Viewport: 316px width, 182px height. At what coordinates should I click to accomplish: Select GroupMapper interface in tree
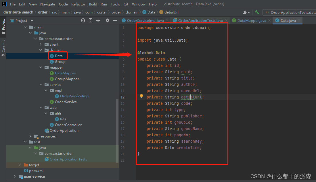coord(67,79)
